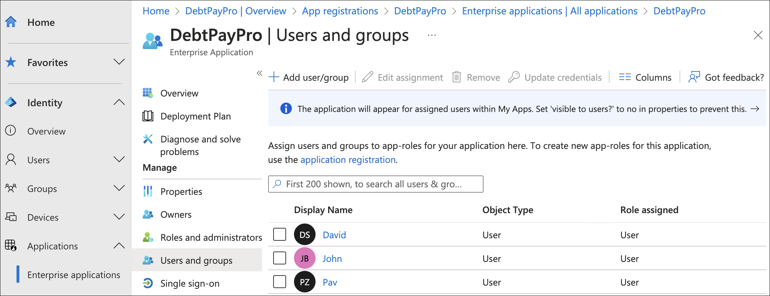The width and height of the screenshot is (770, 296).
Task: Collapse the Applications section chevron
Action: pos(119,246)
